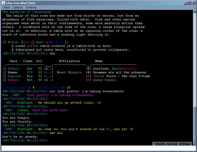The height and width of the screenshot is (152, 197).
Task: Click the fiberglass pot line
Action: (x=70, y=50)
